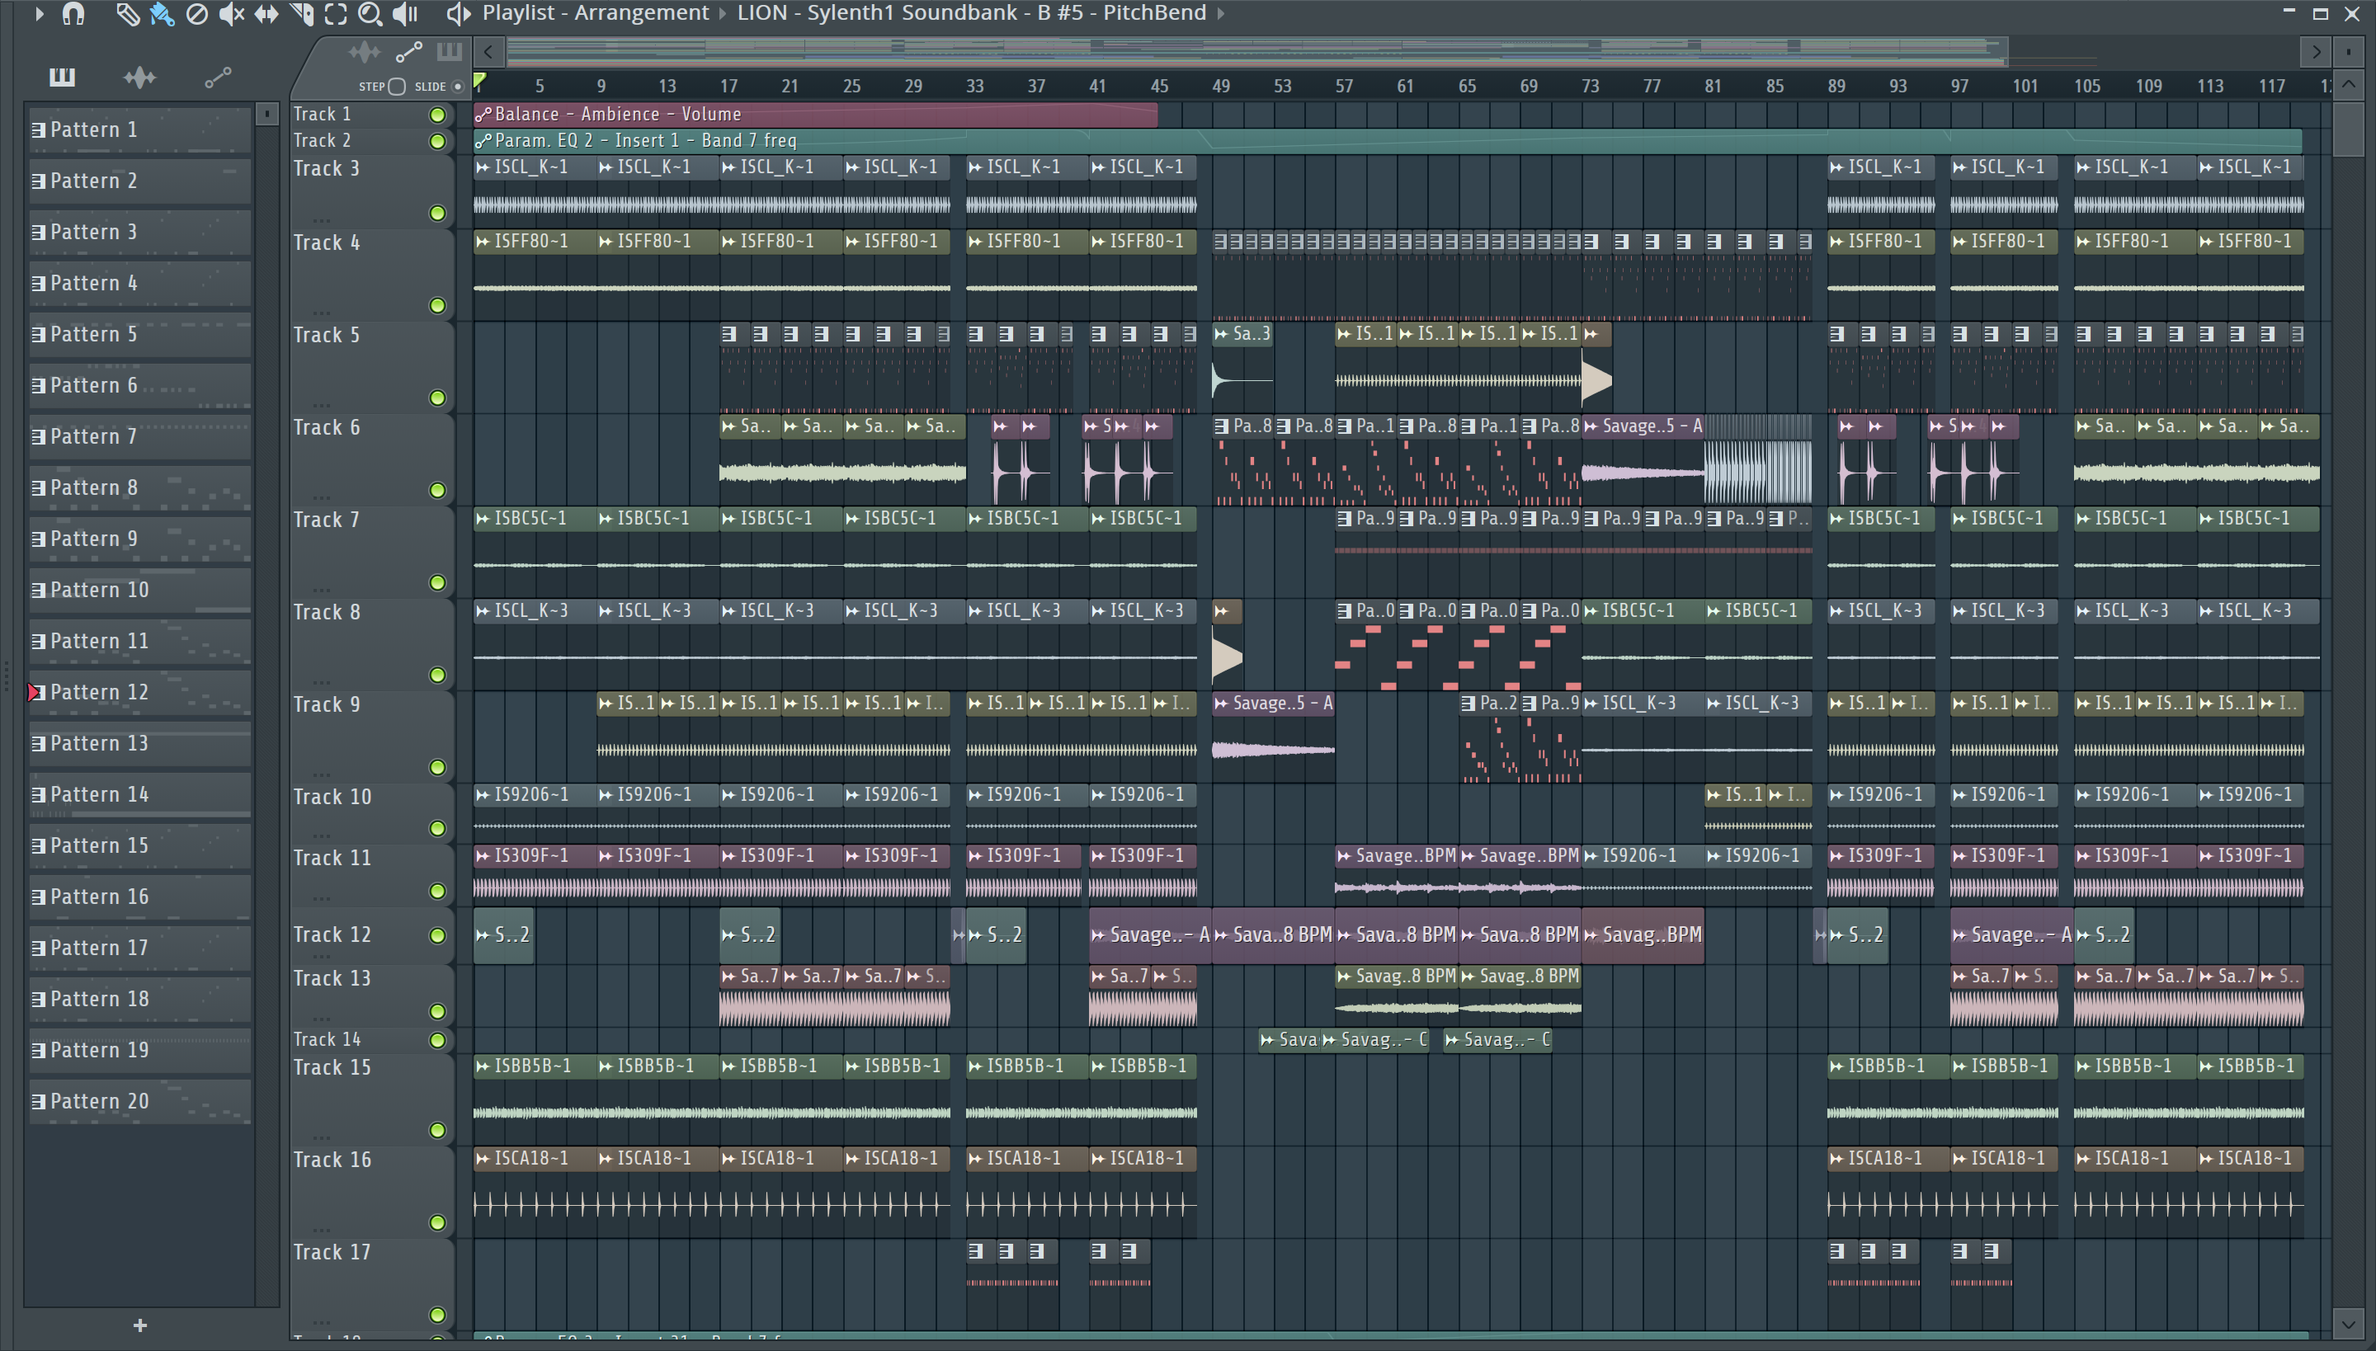Click the piano icon beside the left scroll arrow

(449, 52)
